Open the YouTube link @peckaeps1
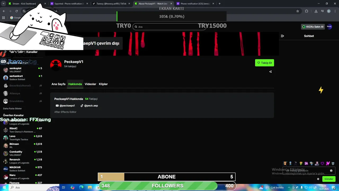 pos(65,106)
